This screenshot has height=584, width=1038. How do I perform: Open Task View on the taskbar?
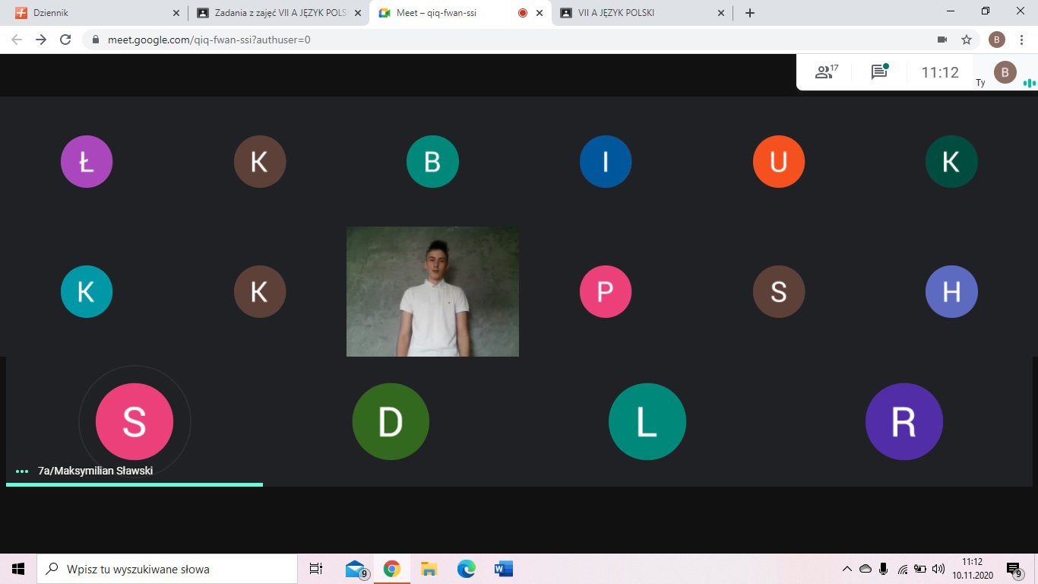(x=316, y=569)
